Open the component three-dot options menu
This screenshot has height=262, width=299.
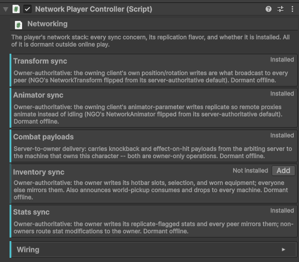292,9
